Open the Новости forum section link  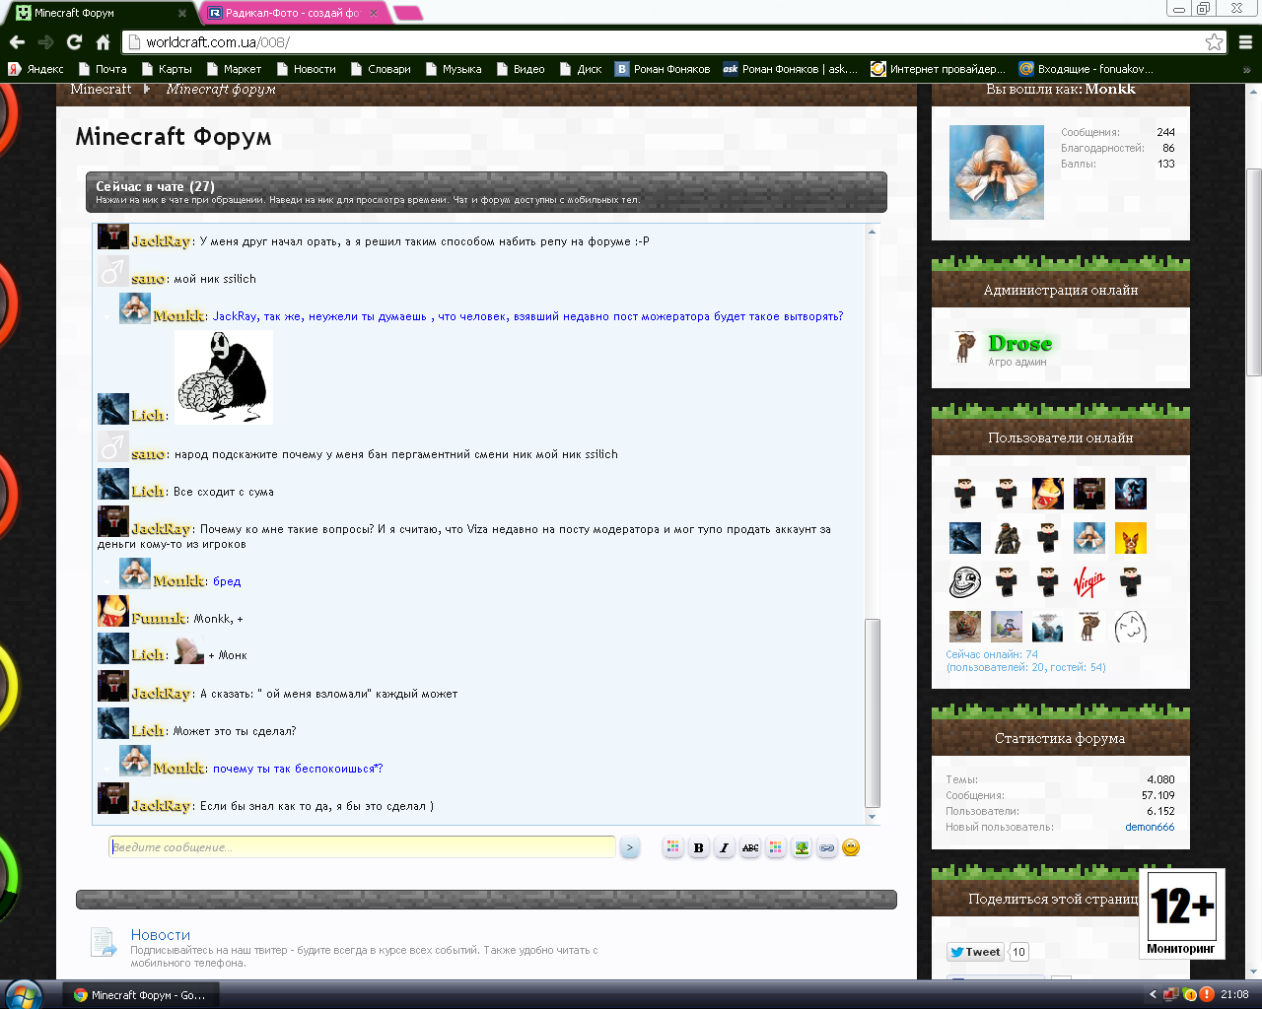(161, 935)
